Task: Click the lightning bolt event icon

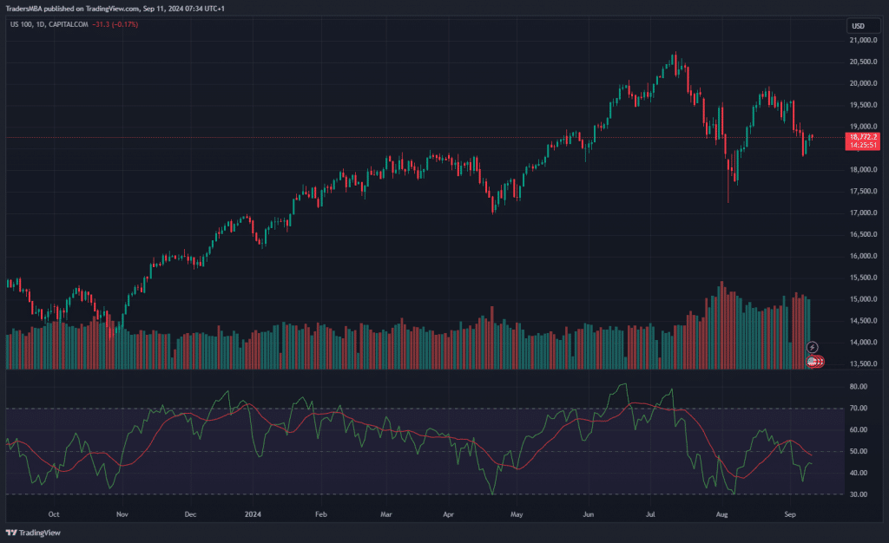Action: tap(813, 347)
